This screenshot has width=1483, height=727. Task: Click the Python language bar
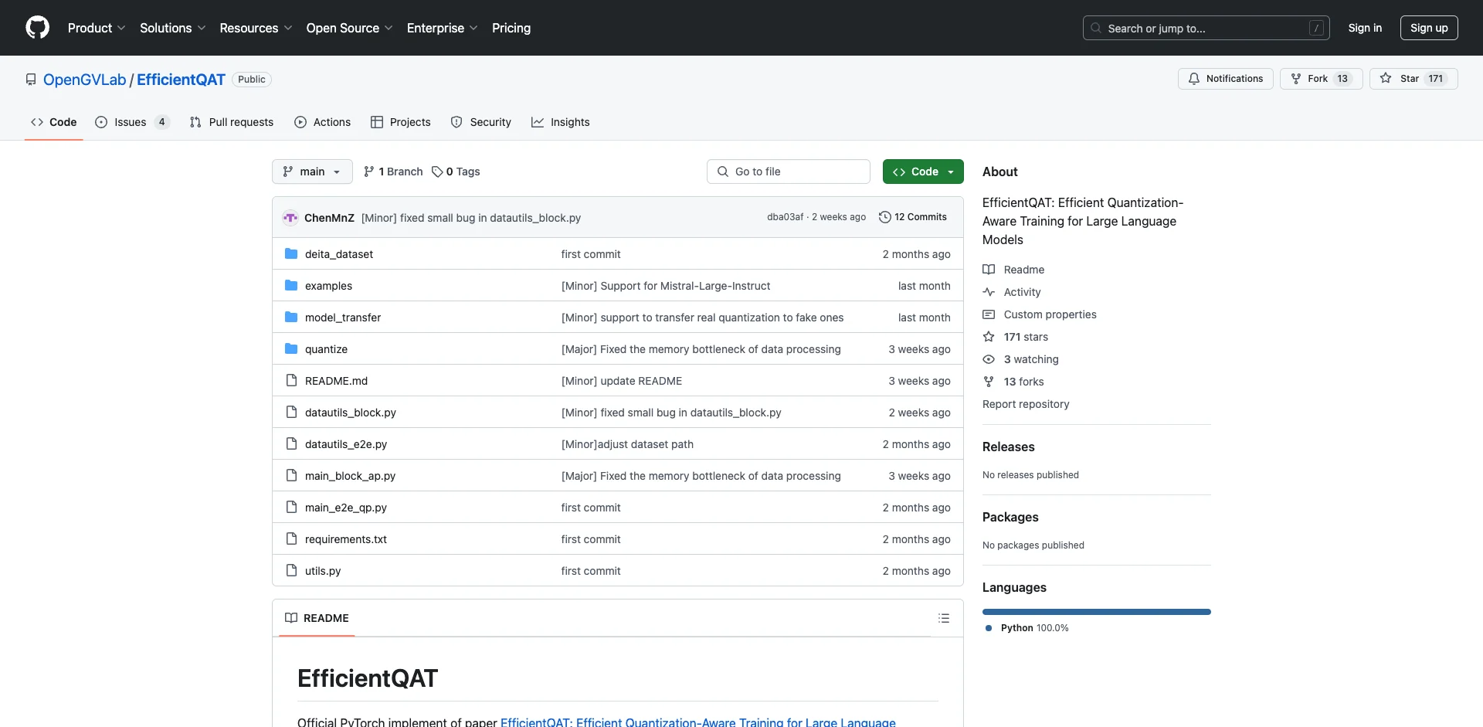click(x=1097, y=612)
